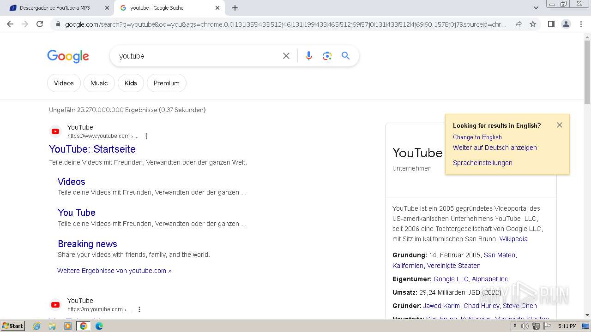Viewport: 591px width, 332px height.
Task: Click the San Mateo link
Action: pos(500,255)
